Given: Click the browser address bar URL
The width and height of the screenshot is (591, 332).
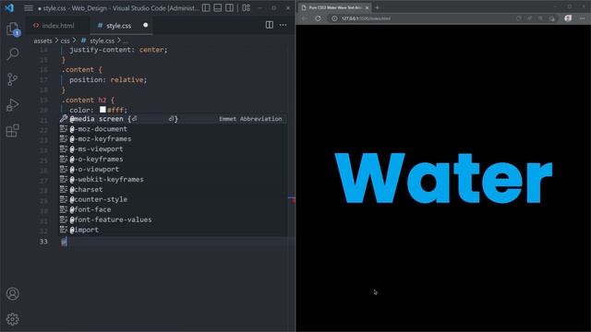Looking at the screenshot, I should coord(366,18).
